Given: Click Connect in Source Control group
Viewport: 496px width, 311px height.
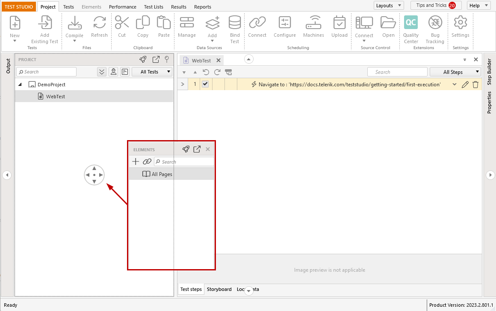Looking at the screenshot, I should 364,23.
